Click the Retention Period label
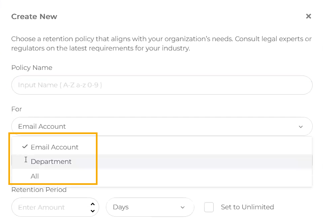Screen dimensions: 323x221 tap(39, 190)
